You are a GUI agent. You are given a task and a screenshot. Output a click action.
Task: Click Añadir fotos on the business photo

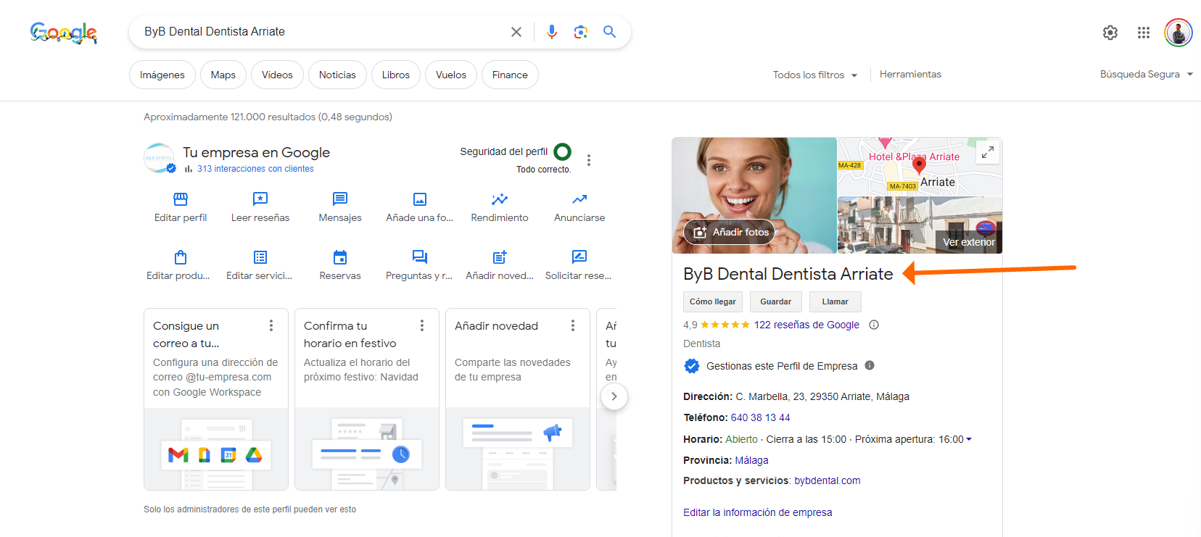click(x=729, y=232)
